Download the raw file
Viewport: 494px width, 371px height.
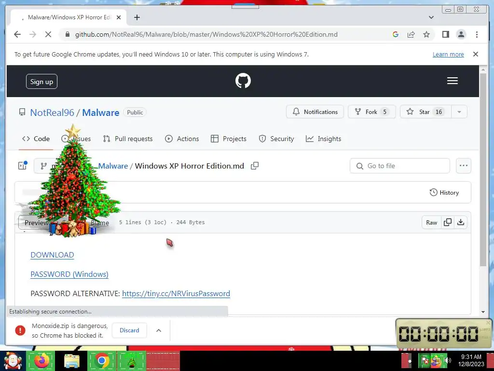coord(461,222)
